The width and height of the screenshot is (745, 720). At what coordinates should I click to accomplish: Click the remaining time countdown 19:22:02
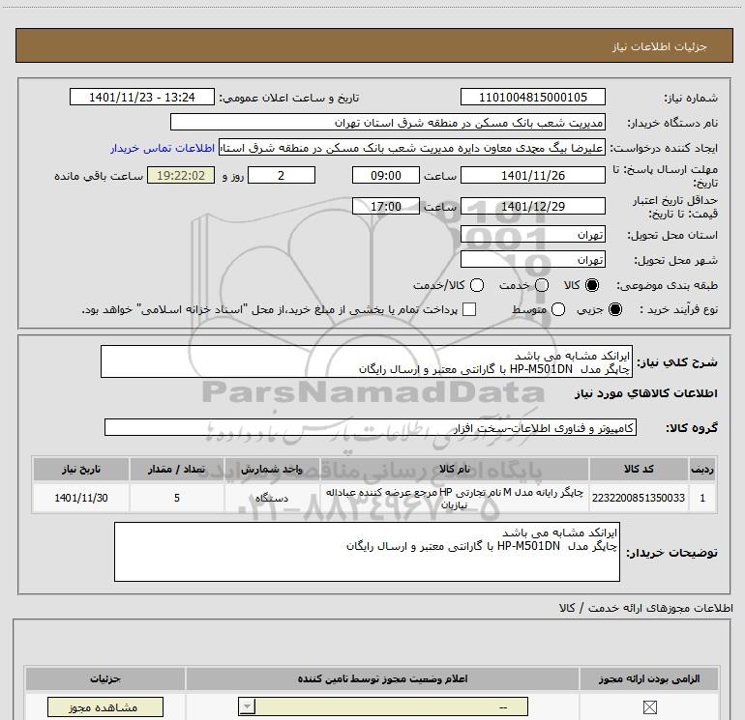point(181,175)
